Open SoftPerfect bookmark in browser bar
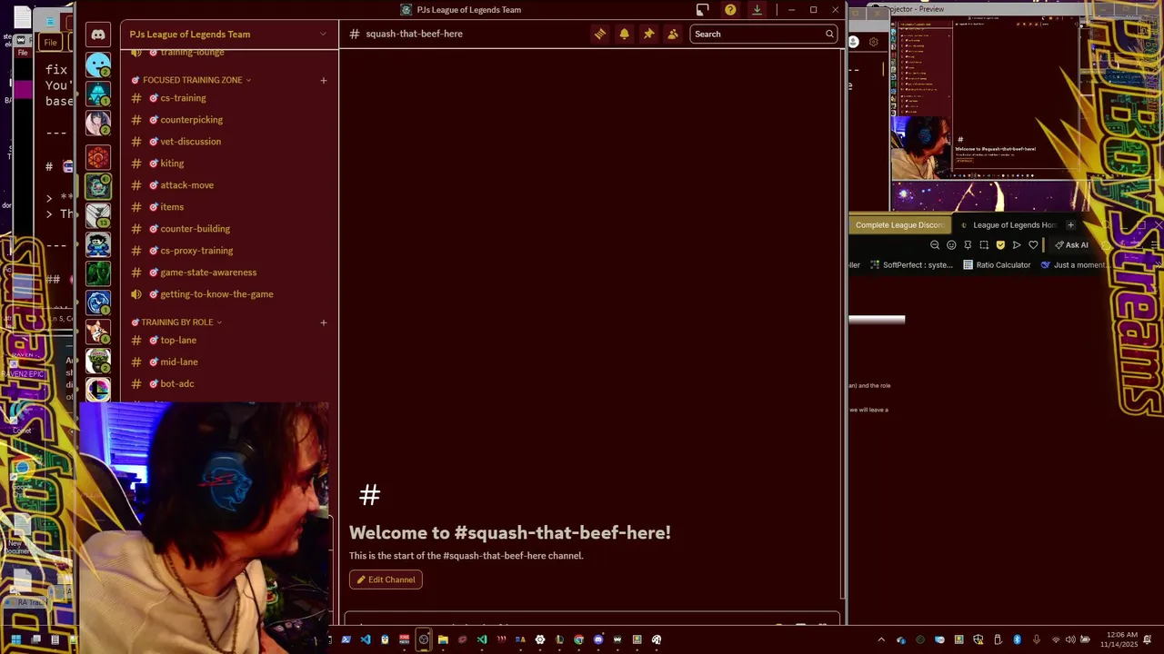 click(911, 265)
